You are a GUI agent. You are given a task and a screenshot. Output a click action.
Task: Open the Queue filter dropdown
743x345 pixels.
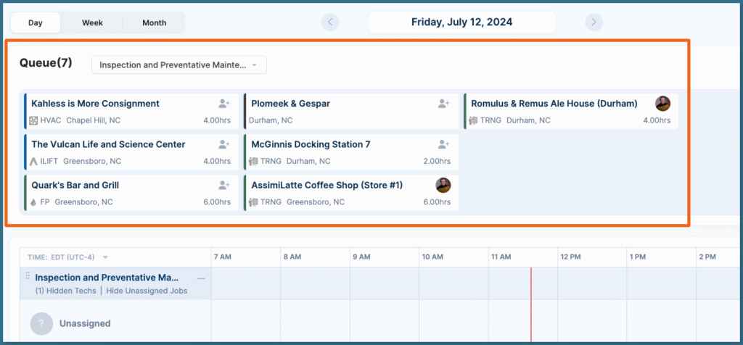click(178, 65)
